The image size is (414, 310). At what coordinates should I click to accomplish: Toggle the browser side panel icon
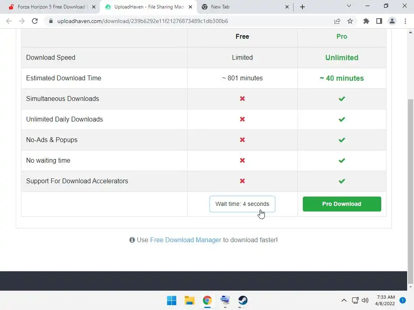379,21
